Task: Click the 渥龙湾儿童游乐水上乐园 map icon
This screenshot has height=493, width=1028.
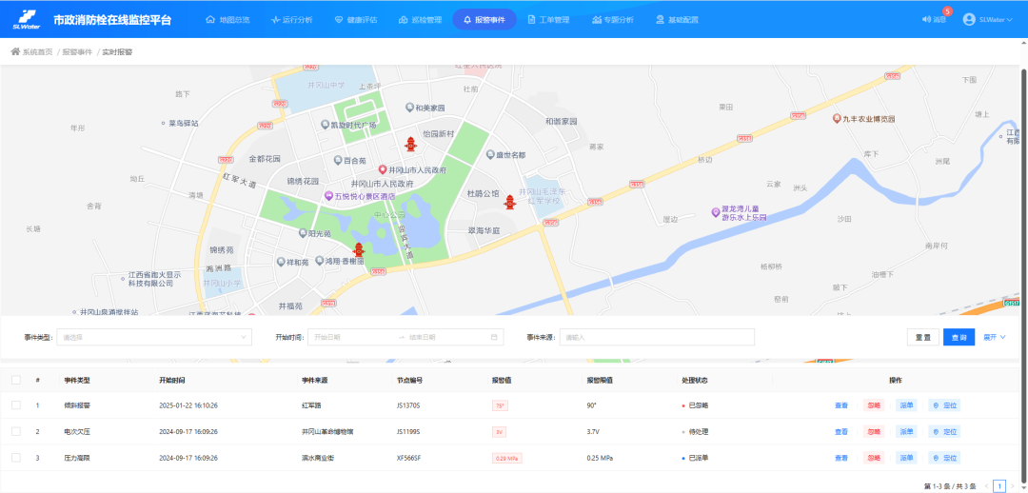Action: (x=716, y=212)
